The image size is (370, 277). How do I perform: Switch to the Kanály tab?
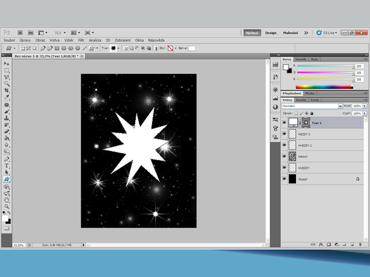(x=302, y=99)
